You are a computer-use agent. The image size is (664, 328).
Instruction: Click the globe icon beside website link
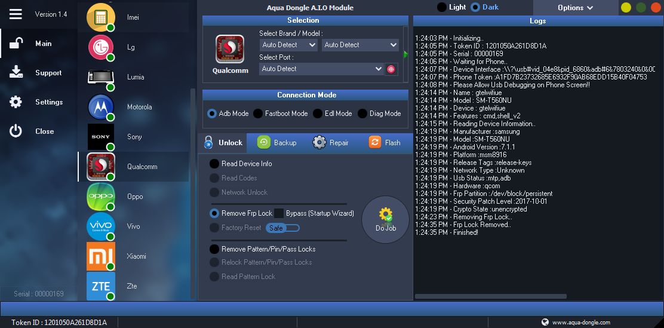(x=545, y=322)
